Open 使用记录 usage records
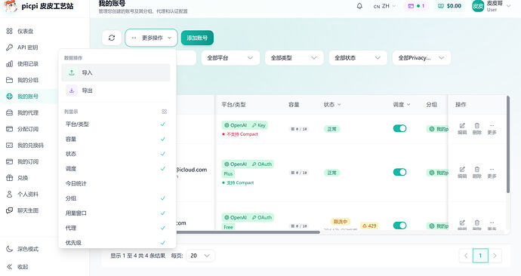The width and height of the screenshot is (521, 276). coord(22,63)
